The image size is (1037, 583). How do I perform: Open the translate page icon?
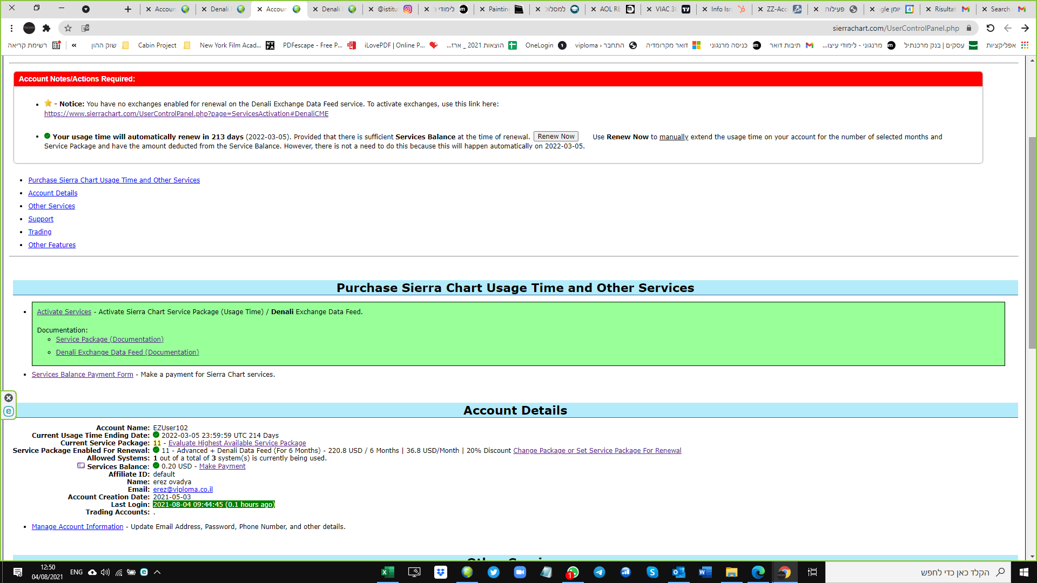[85, 28]
